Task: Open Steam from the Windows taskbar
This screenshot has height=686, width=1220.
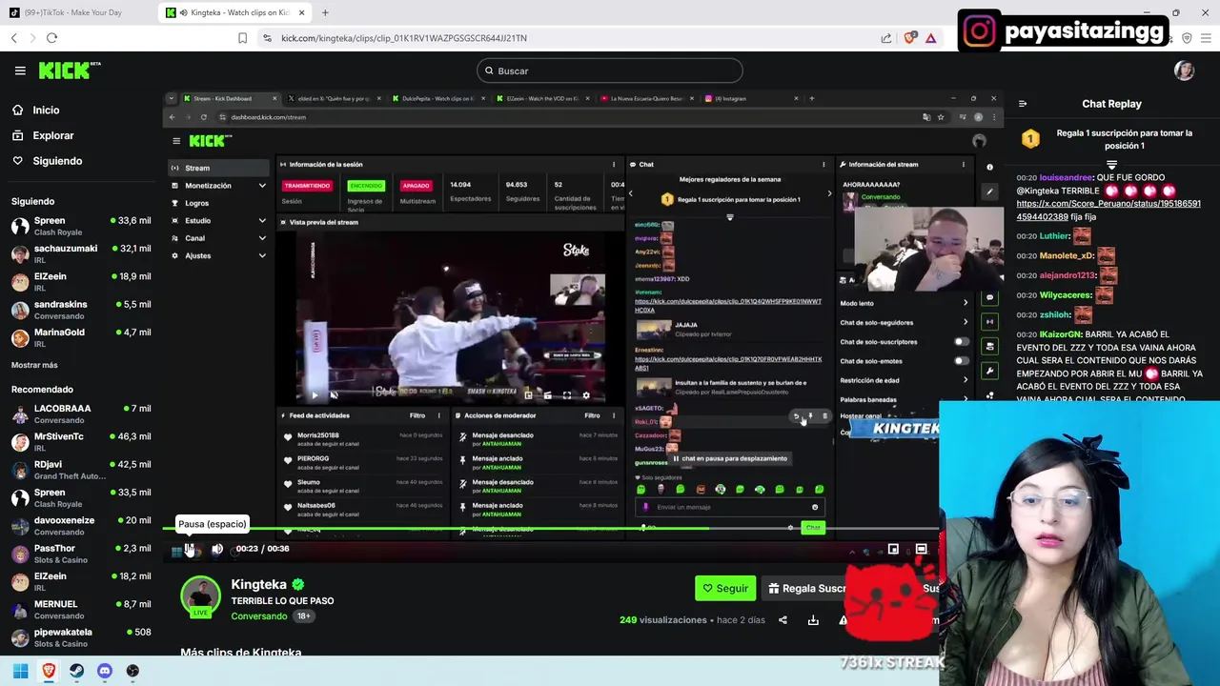Action: pos(76,671)
